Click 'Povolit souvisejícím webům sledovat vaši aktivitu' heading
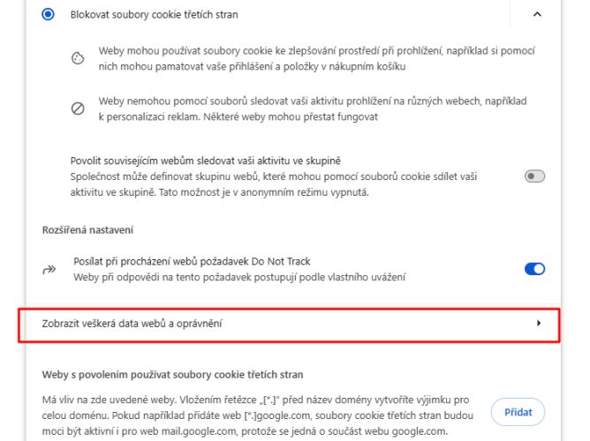 206,161
